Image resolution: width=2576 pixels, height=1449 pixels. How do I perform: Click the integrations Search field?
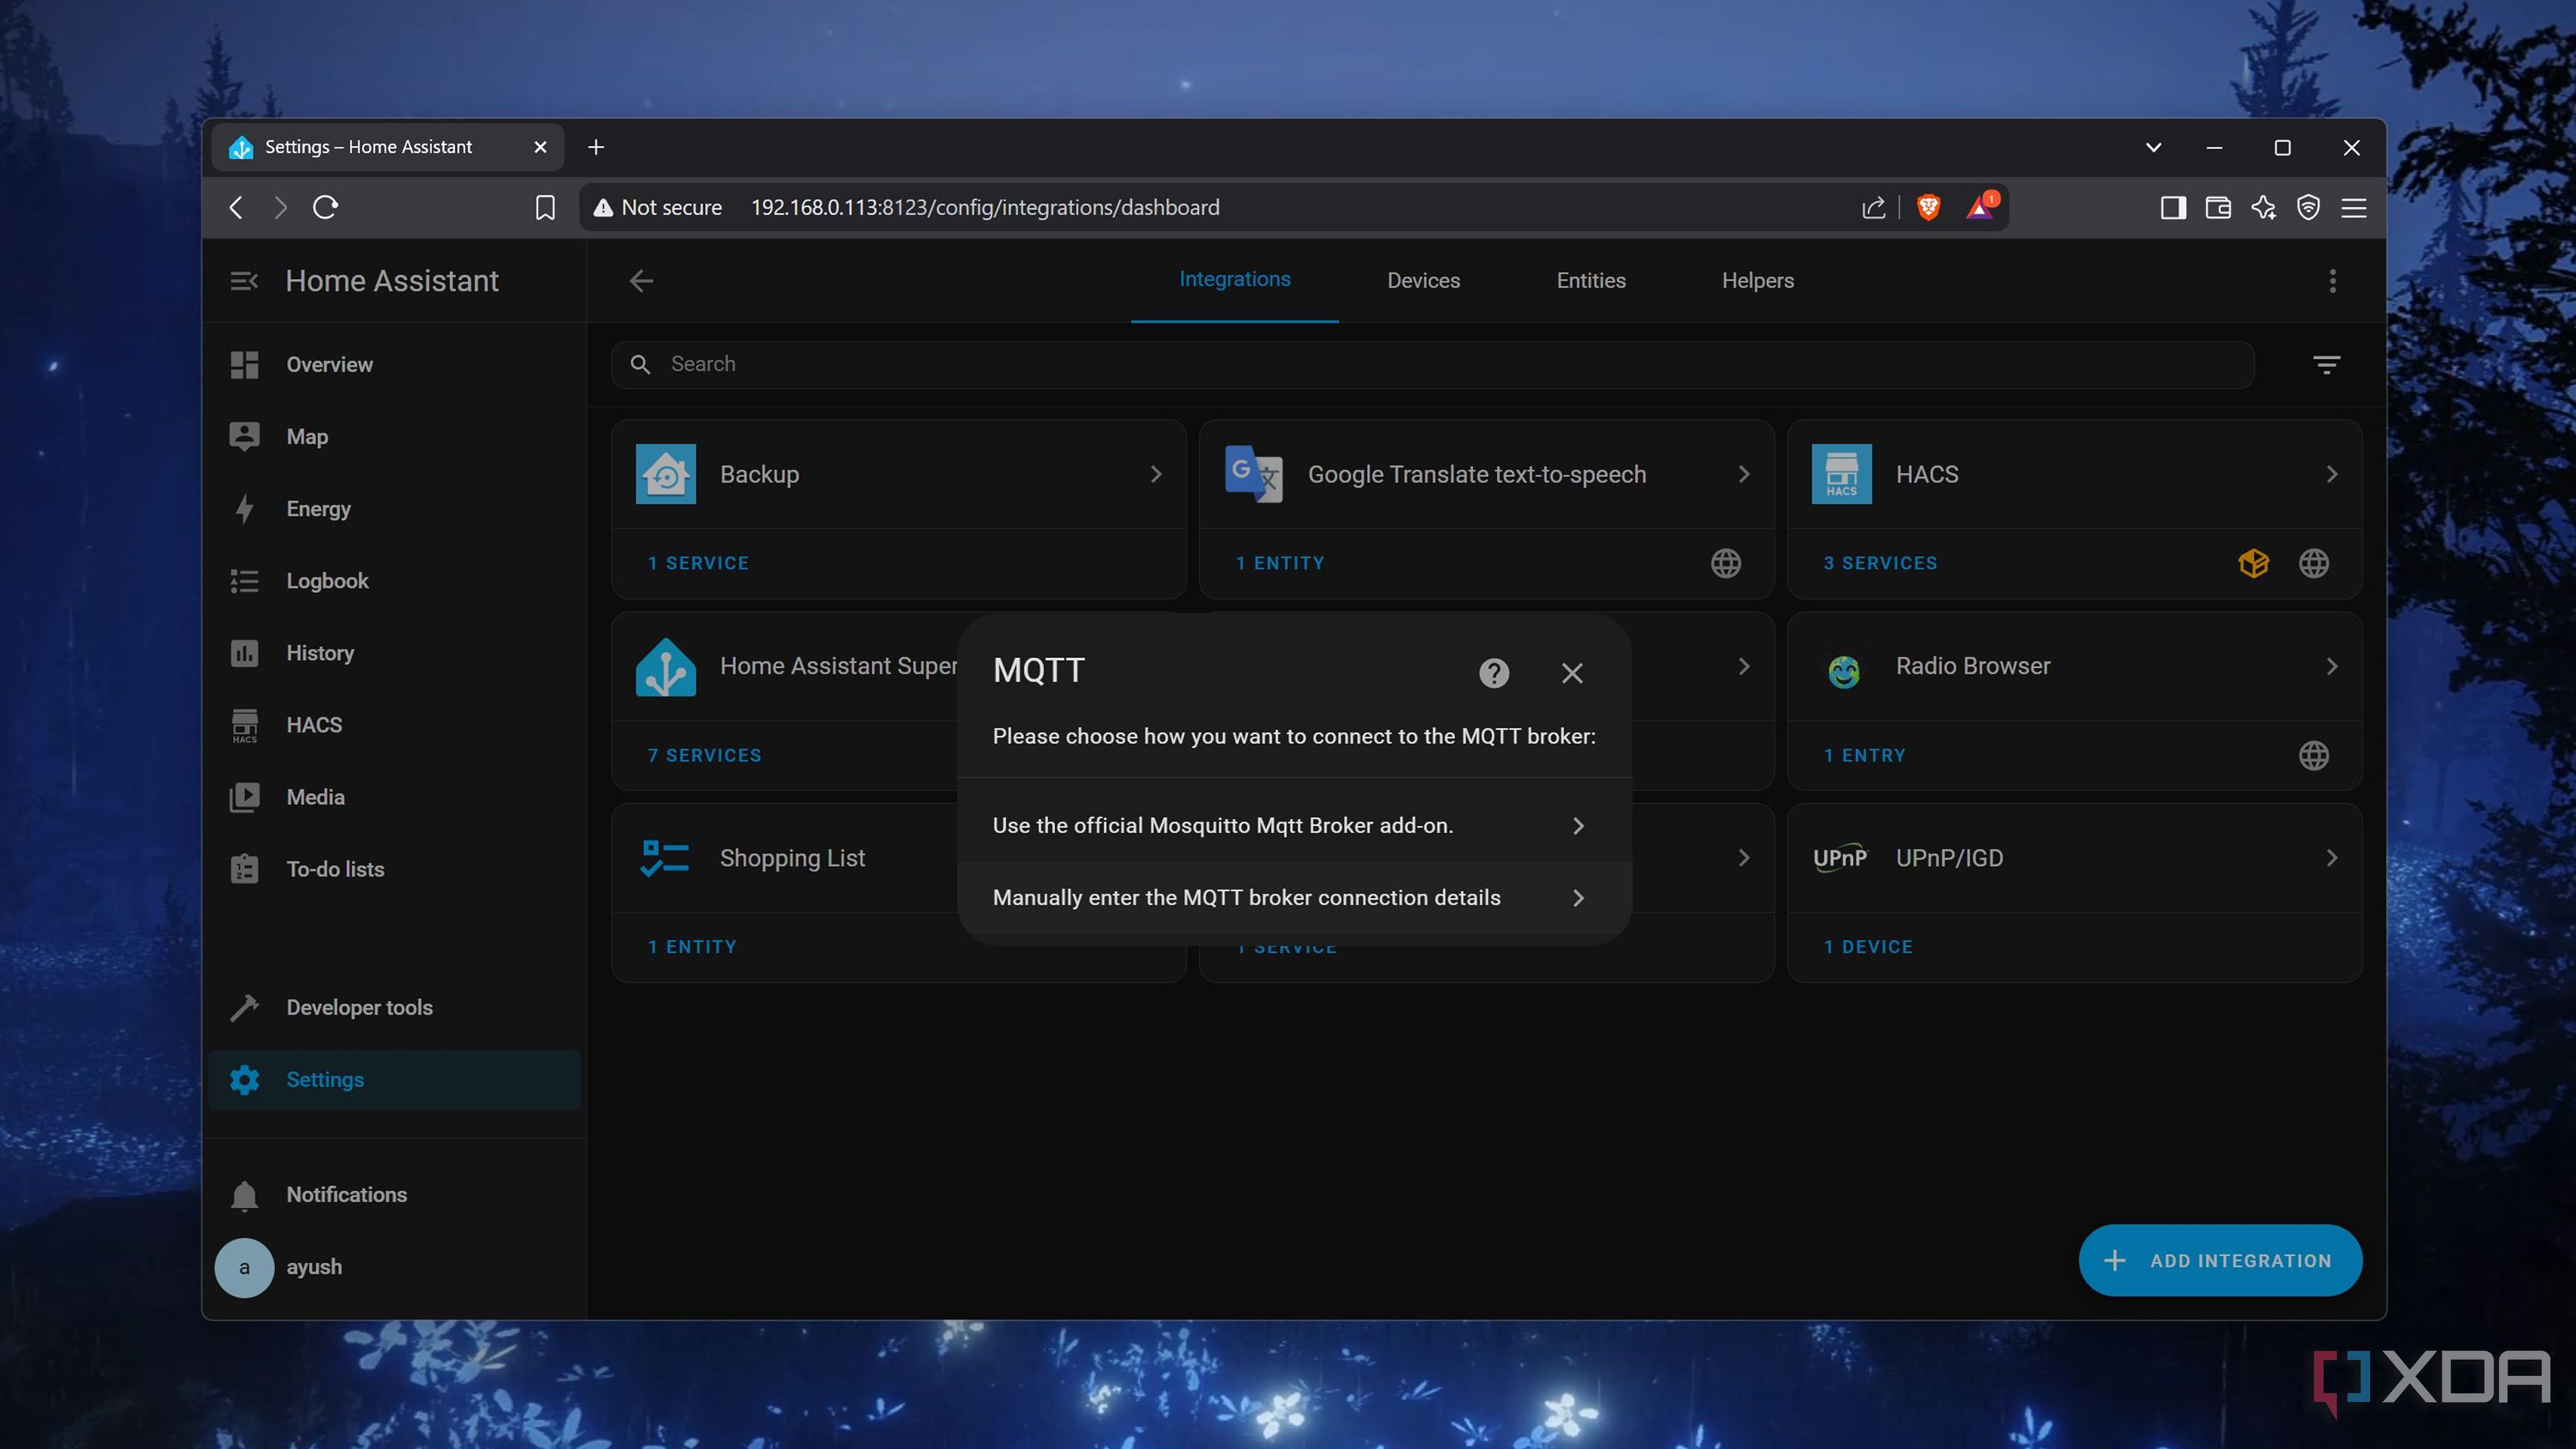[x=1432, y=364]
